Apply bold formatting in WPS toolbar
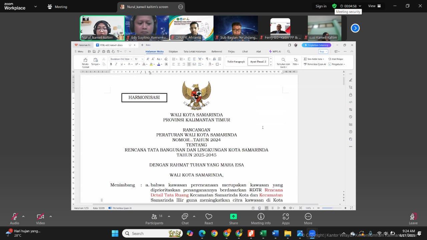Screen dimensions: 427x240 pyautogui.click(x=111, y=64)
